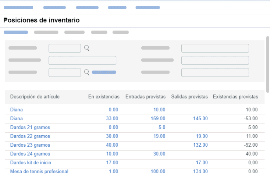Open the Dardos 21 gramos item

pos(30,127)
